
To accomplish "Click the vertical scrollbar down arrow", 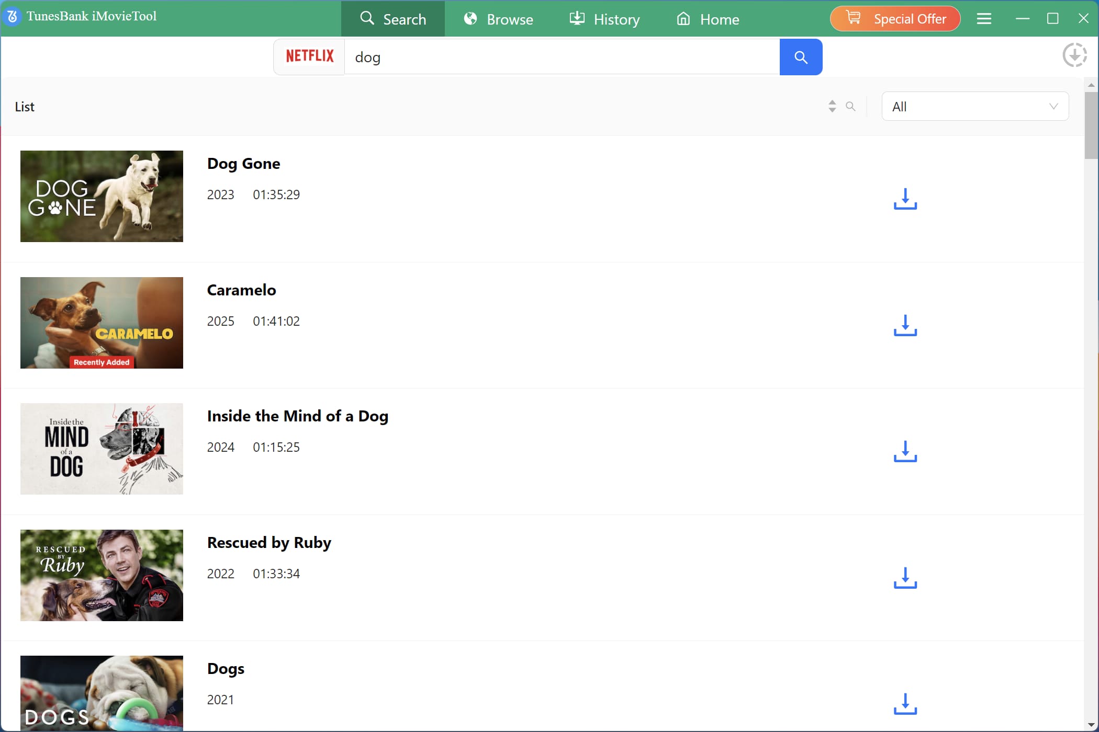I will point(1091,725).
